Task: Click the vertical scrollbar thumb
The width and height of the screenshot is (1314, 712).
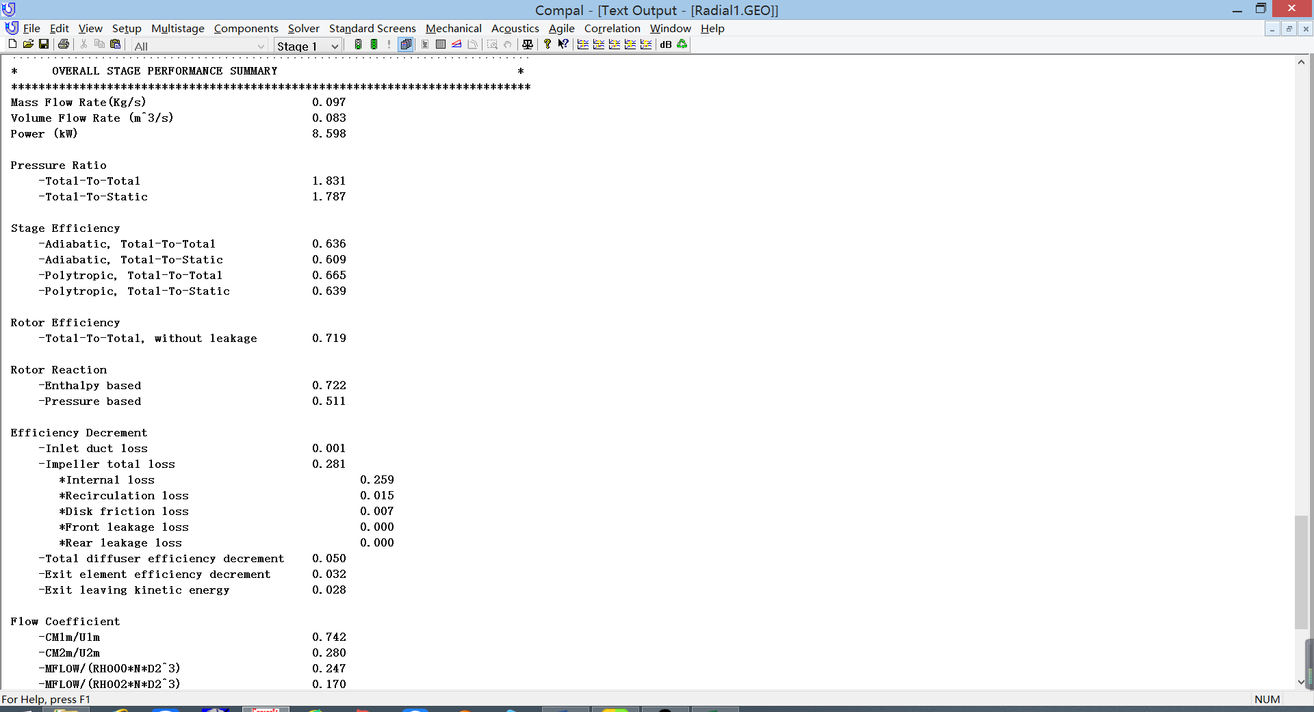Action: pyautogui.click(x=1301, y=572)
